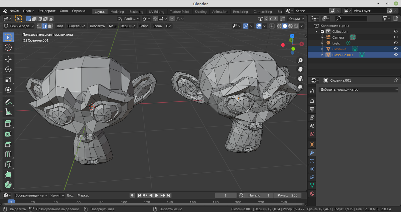Click the Конец end frame field
This screenshot has width=401, height=212.
[x=287, y=195]
